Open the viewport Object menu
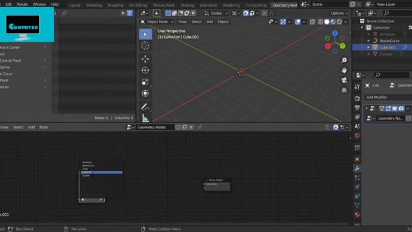The height and width of the screenshot is (232, 412). (223, 22)
